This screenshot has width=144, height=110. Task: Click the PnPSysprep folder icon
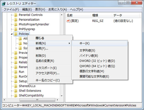(16, 29)
